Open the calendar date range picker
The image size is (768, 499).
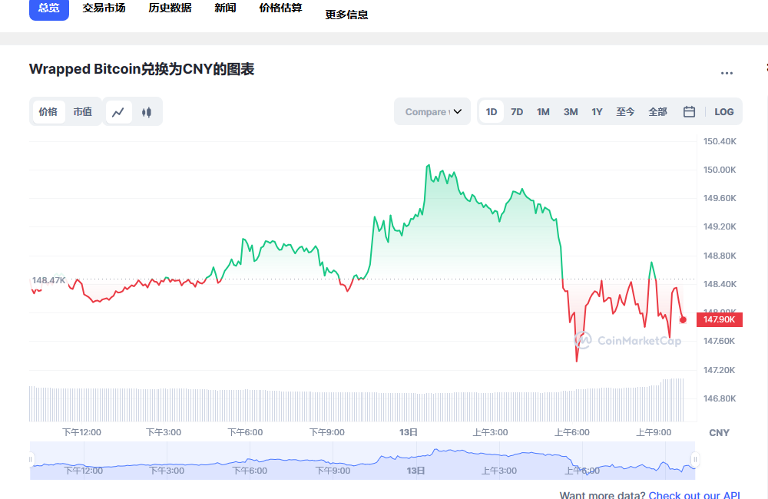(x=689, y=111)
